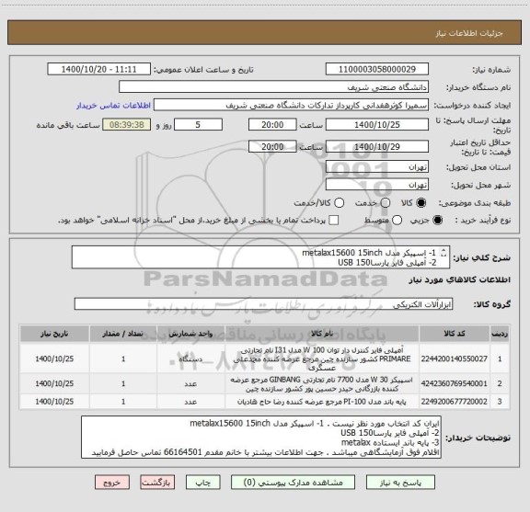Screen dimensions: 530x512
Task: Choose متوسط purchase process type
Action: point(397,221)
